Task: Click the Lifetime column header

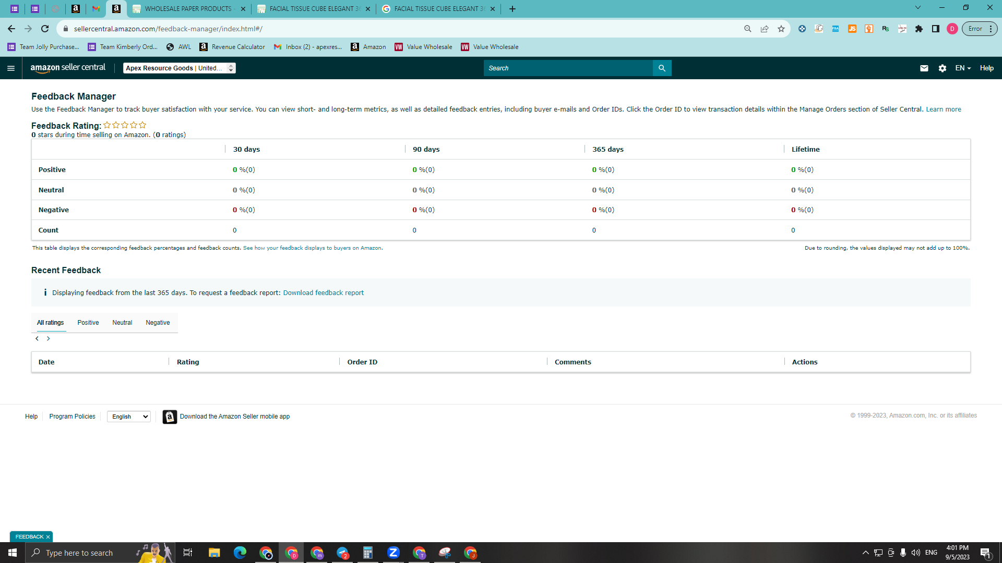Action: click(x=806, y=150)
